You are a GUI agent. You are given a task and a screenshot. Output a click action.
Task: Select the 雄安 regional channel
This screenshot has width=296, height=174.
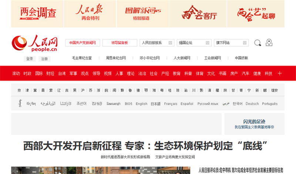pyautogui.click(x=275, y=90)
